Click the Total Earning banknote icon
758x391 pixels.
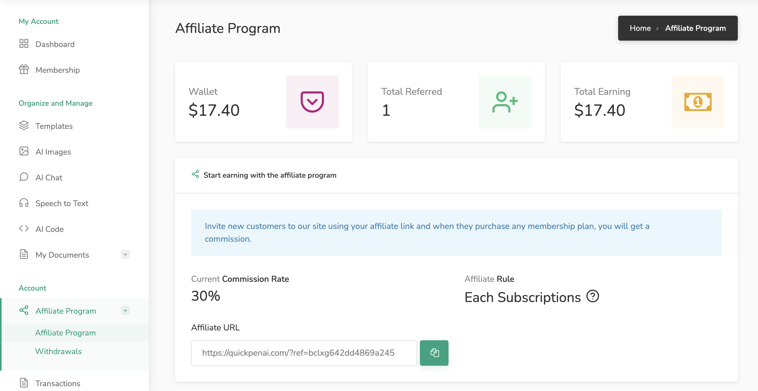(x=698, y=102)
